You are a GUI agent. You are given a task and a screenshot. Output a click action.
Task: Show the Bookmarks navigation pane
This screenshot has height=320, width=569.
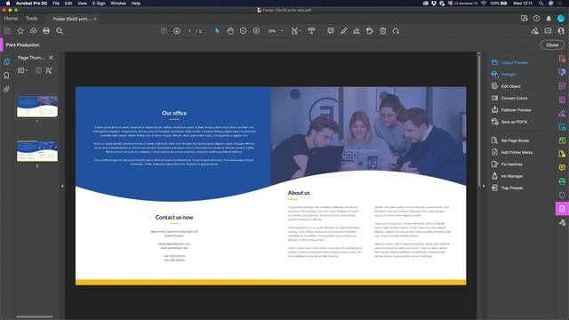pos(6,76)
